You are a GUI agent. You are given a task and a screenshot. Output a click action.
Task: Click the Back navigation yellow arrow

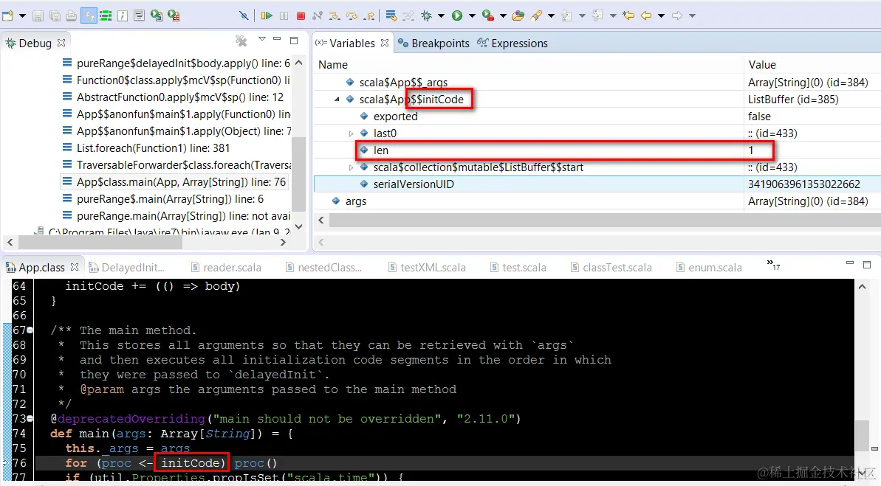tap(646, 15)
